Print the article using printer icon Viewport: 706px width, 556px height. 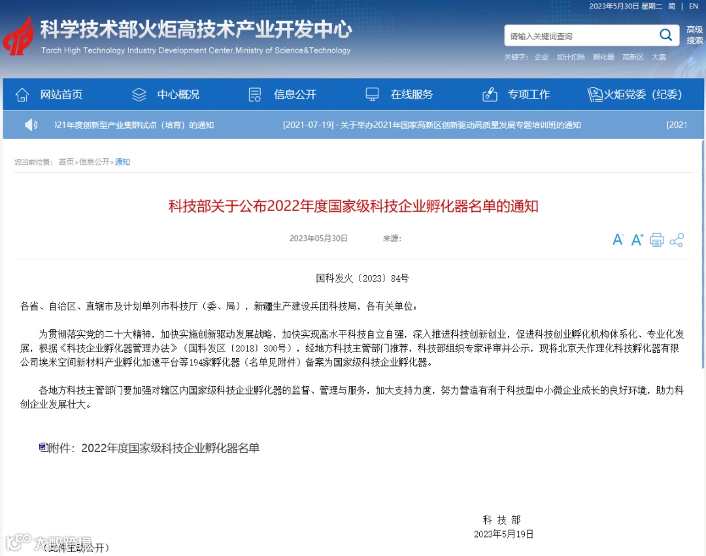656,240
